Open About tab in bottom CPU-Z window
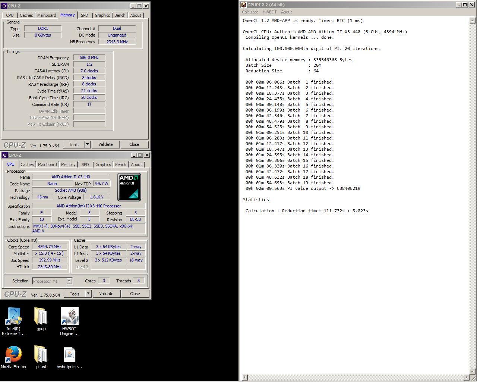The image size is (477, 382). point(136,165)
